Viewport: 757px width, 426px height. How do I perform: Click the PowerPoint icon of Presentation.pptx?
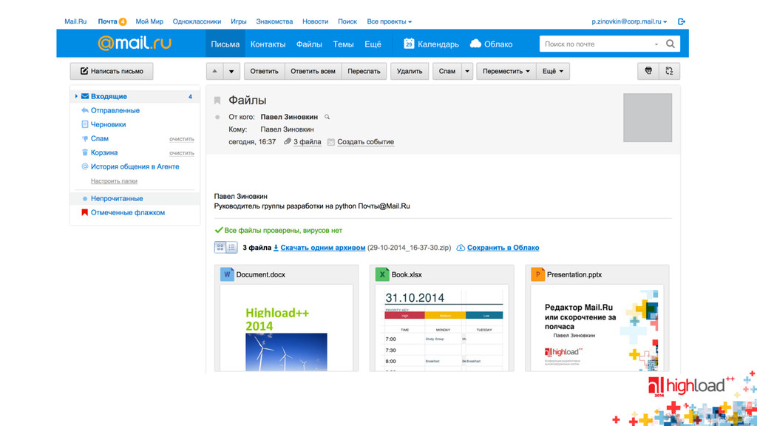(537, 274)
